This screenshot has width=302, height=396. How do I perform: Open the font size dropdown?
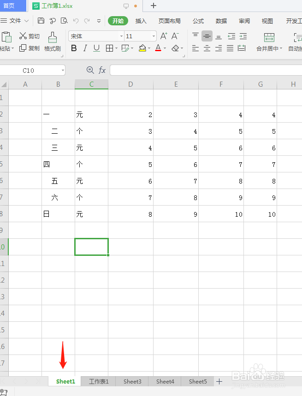(154, 36)
